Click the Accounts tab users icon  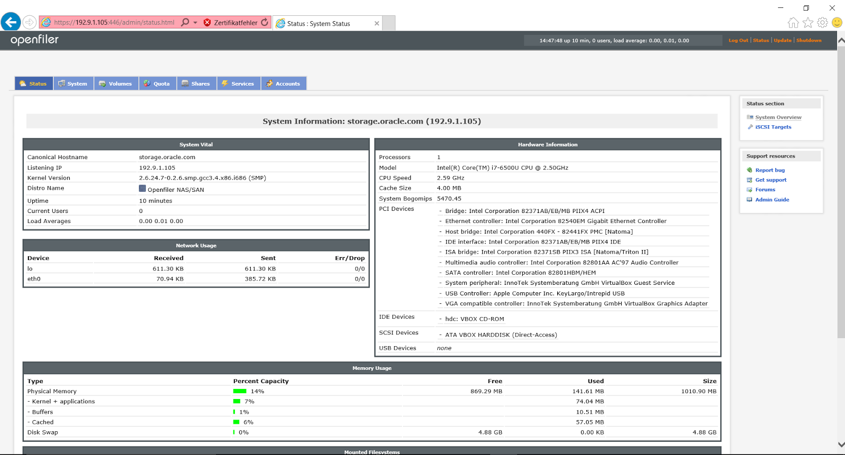[269, 83]
